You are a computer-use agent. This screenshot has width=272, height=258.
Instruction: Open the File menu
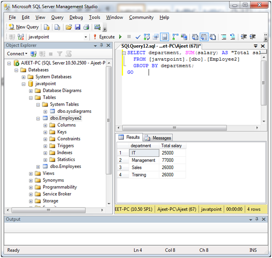[12, 17]
